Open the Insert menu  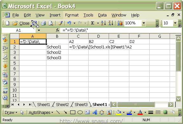[x=55, y=15]
